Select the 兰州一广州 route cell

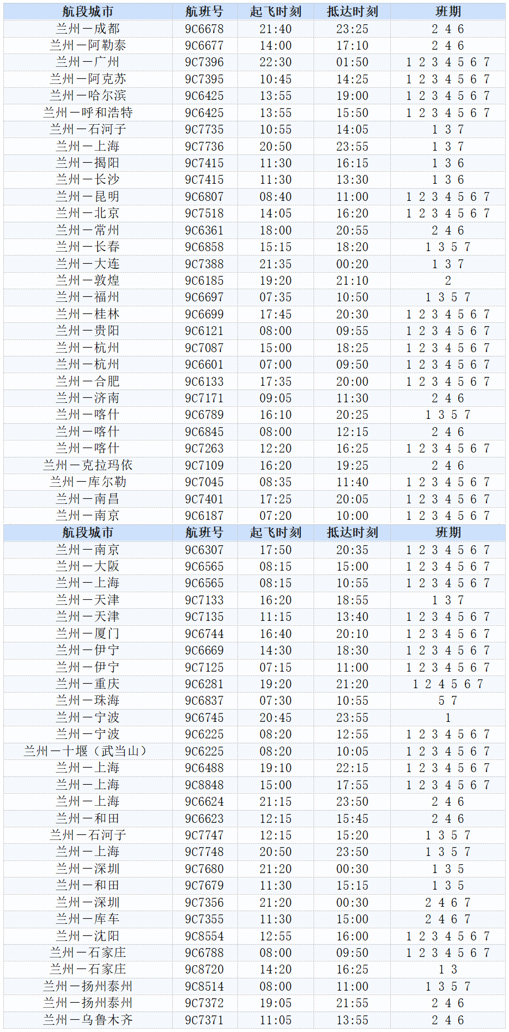[88, 62]
